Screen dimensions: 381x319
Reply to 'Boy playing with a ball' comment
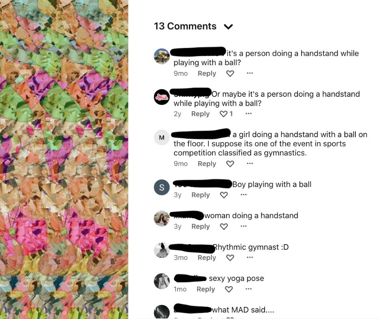point(201,195)
